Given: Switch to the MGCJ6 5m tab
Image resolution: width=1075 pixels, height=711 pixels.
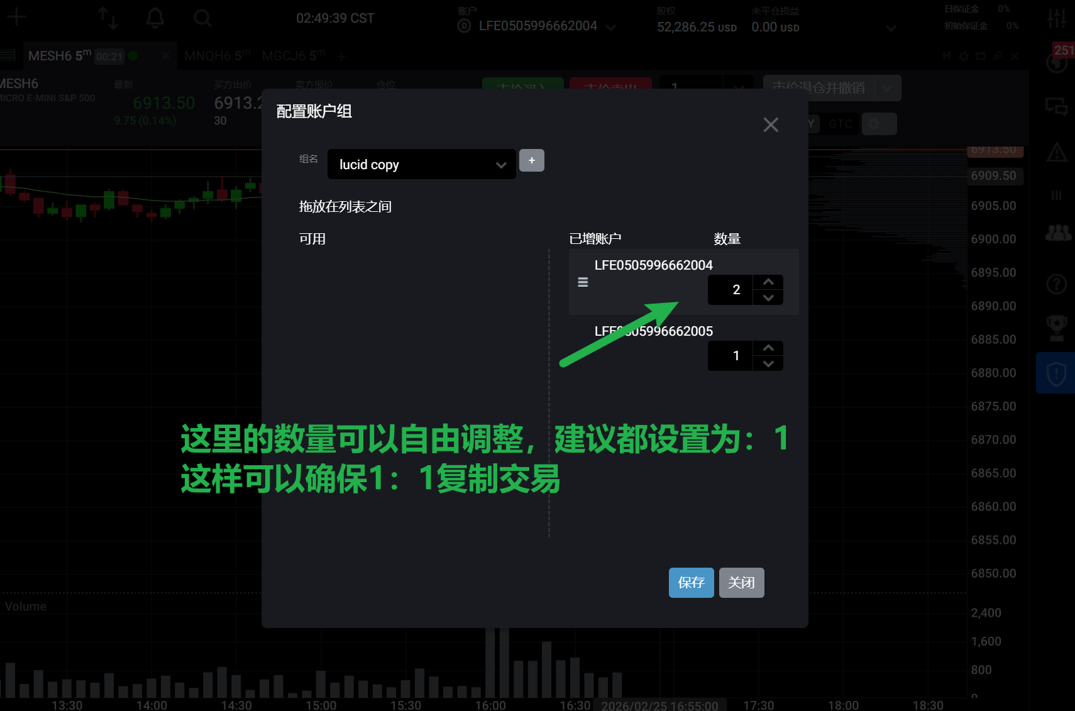Looking at the screenshot, I should 292,56.
